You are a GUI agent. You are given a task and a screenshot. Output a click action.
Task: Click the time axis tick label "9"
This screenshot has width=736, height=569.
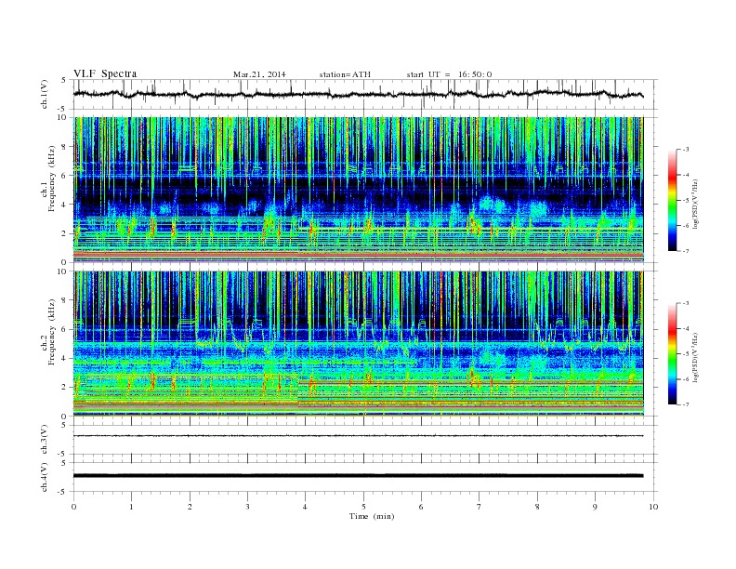[595, 507]
